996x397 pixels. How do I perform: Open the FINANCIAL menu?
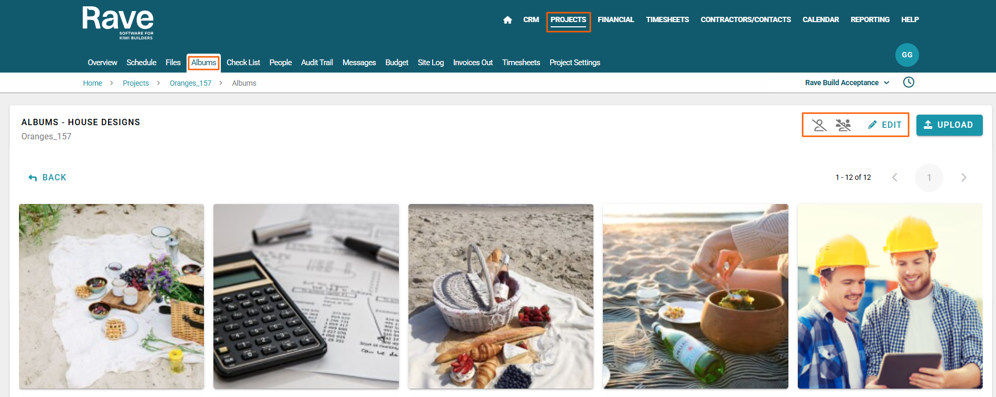pos(616,20)
